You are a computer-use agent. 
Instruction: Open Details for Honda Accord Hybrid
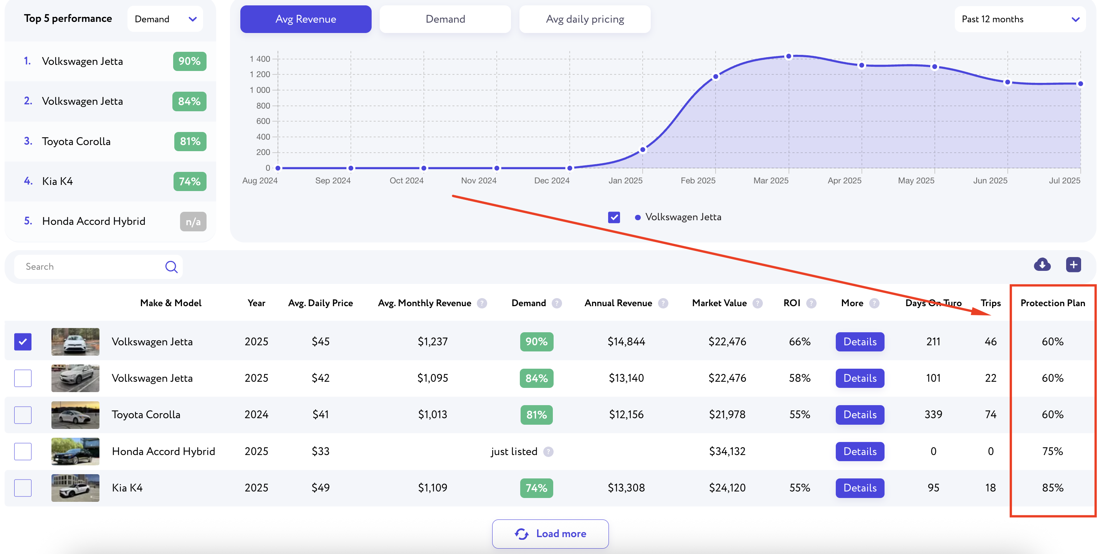pos(860,452)
